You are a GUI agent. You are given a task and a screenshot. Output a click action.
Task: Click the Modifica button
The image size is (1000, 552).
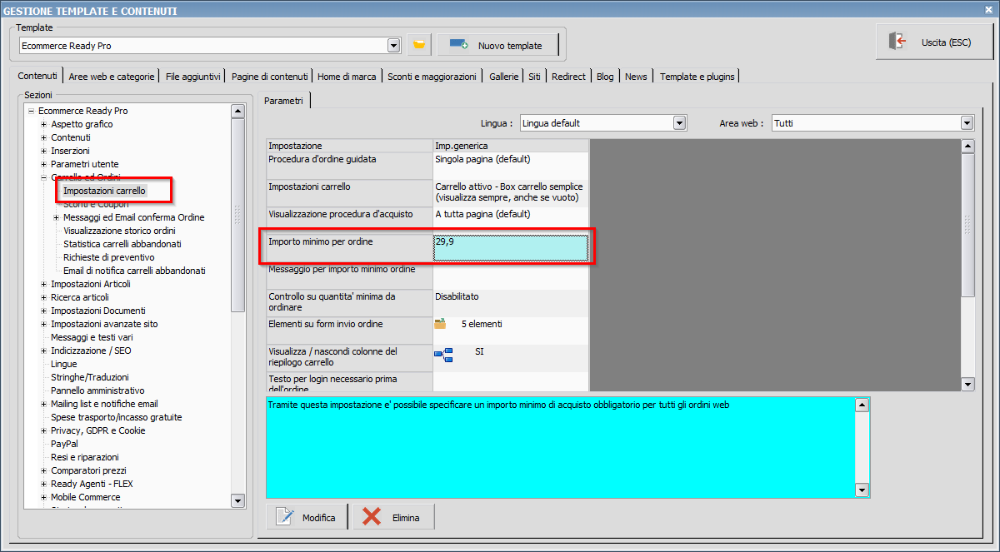click(307, 517)
